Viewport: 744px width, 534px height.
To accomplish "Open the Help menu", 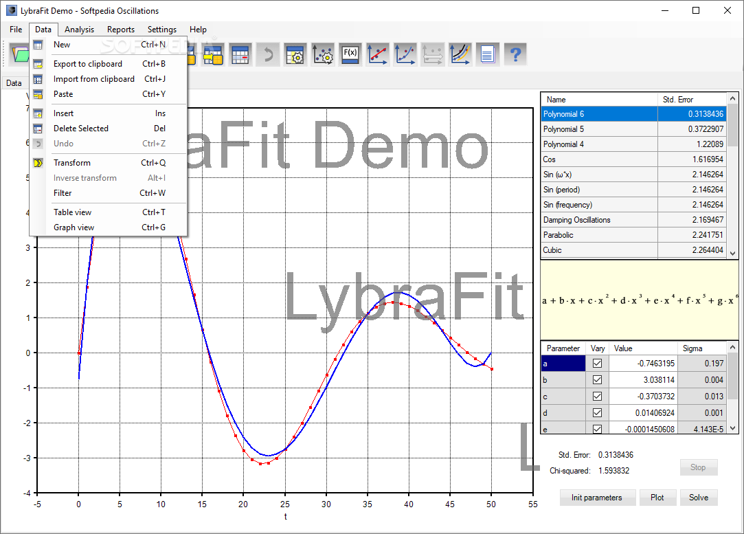I will point(198,30).
